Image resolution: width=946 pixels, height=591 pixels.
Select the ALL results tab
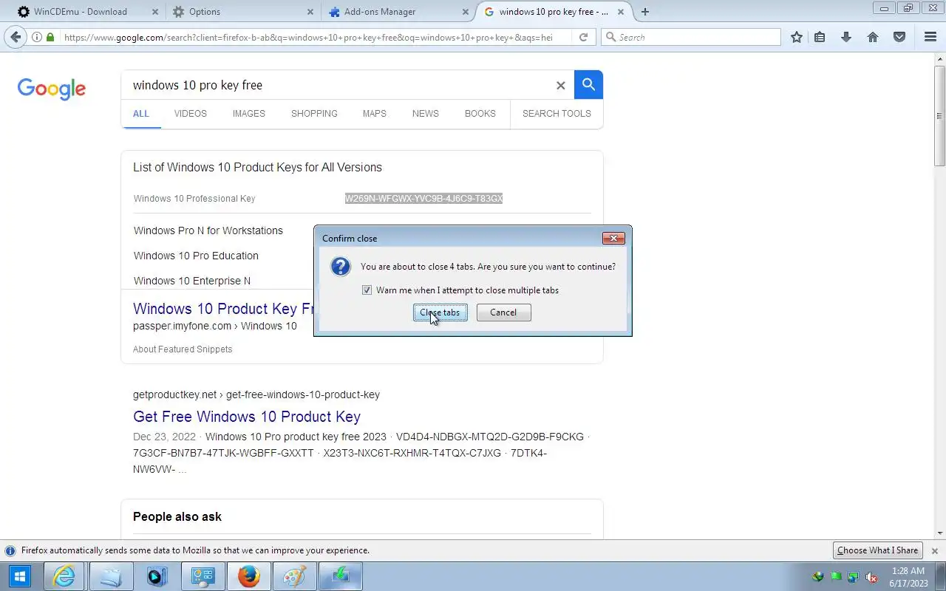tap(141, 114)
